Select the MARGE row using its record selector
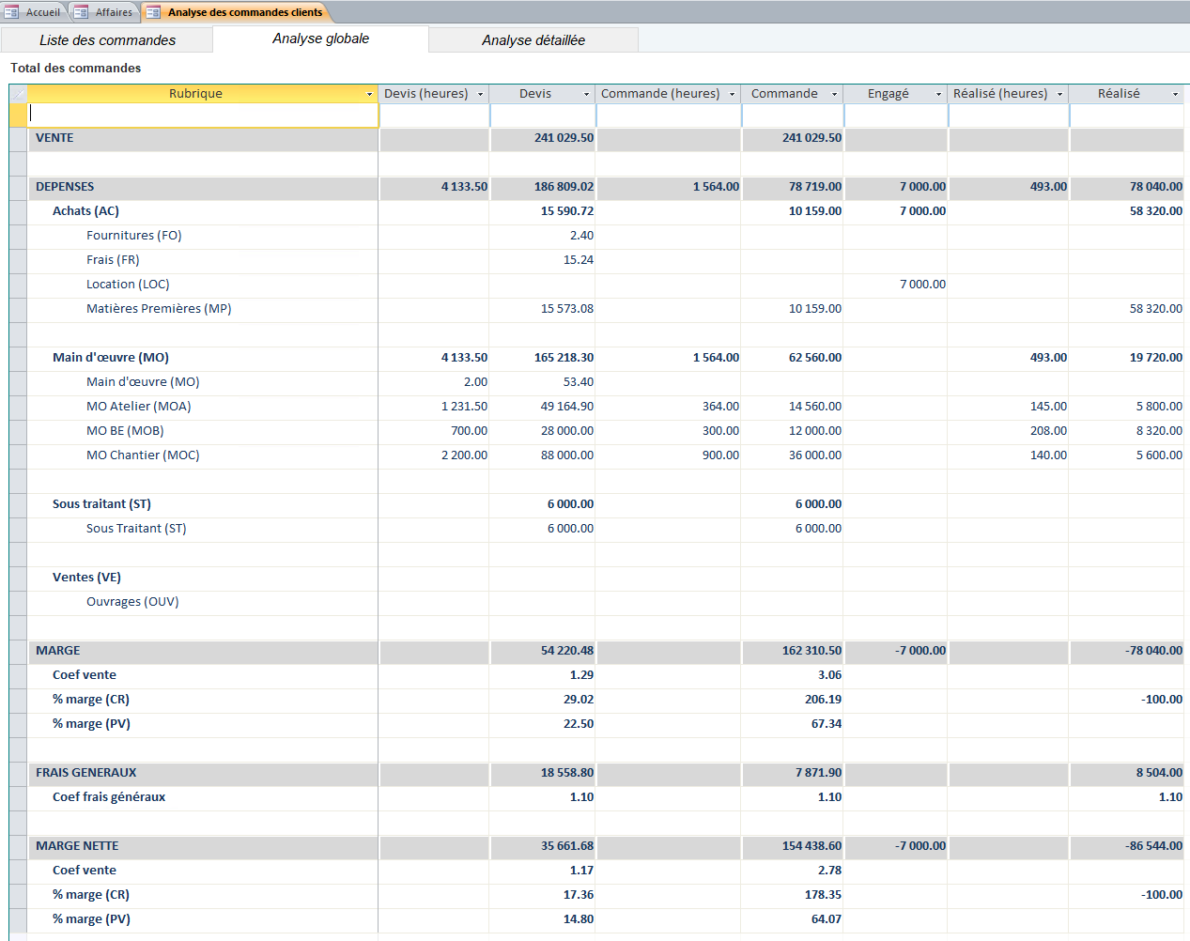The width and height of the screenshot is (1190, 941). tap(17, 650)
